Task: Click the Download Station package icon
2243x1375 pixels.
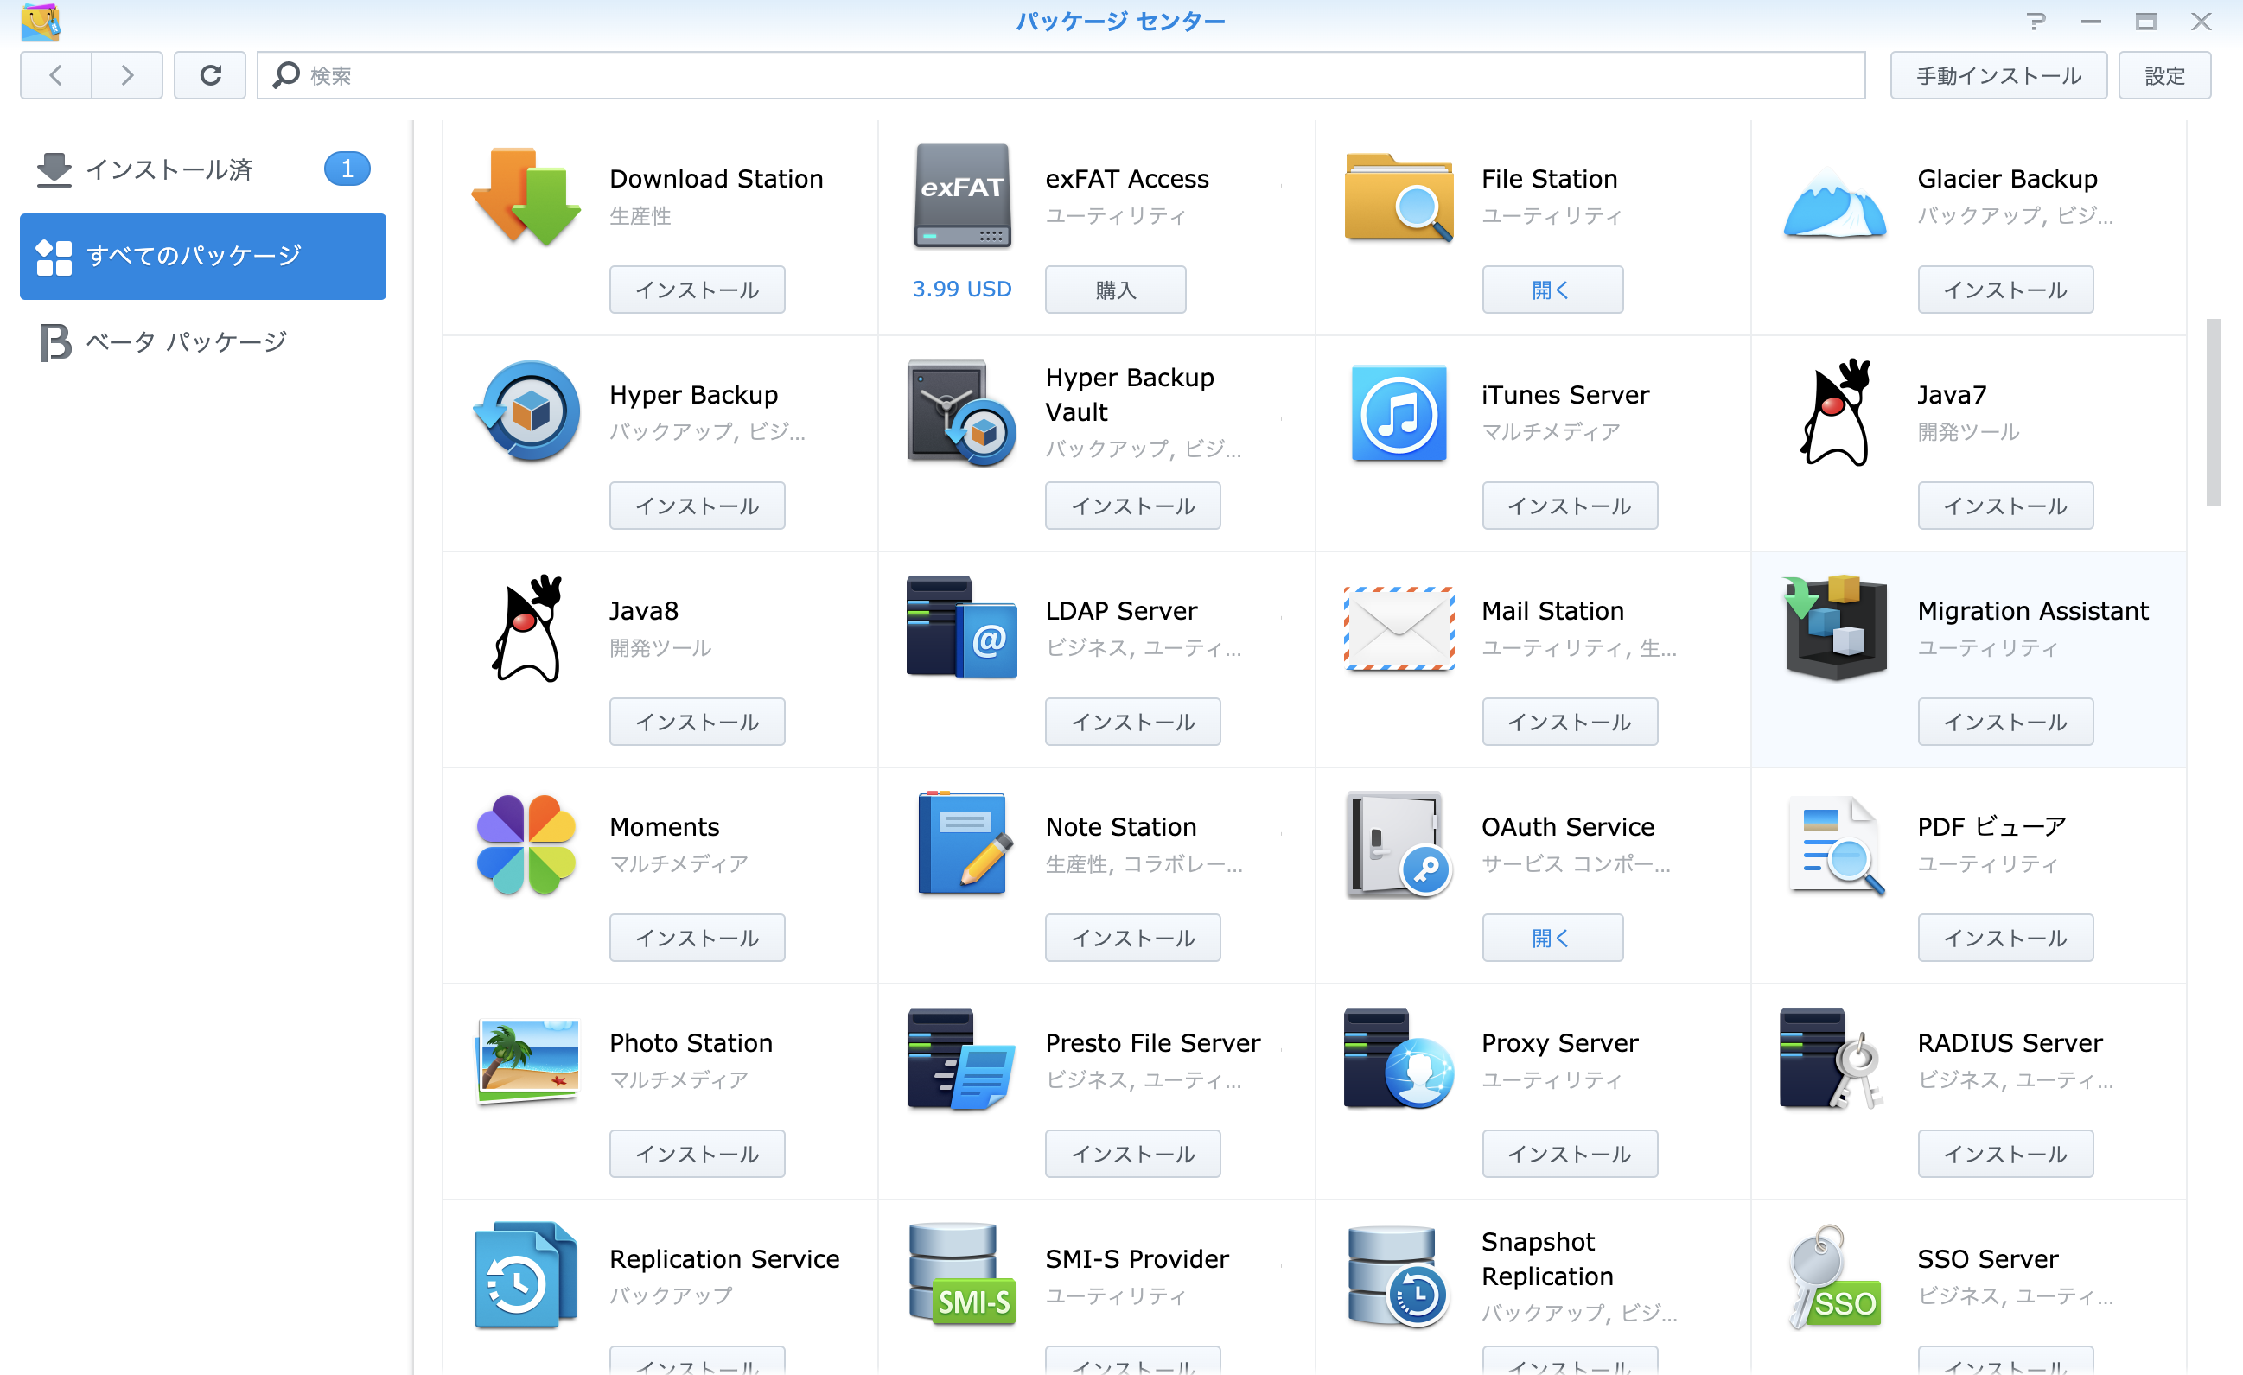Action: (526, 196)
